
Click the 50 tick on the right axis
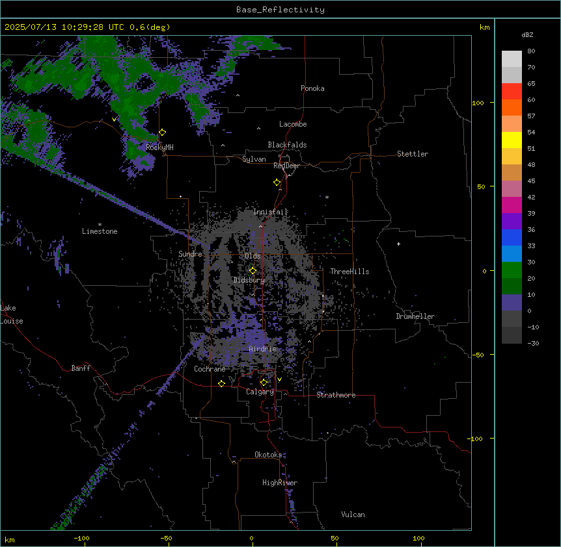tap(481, 186)
